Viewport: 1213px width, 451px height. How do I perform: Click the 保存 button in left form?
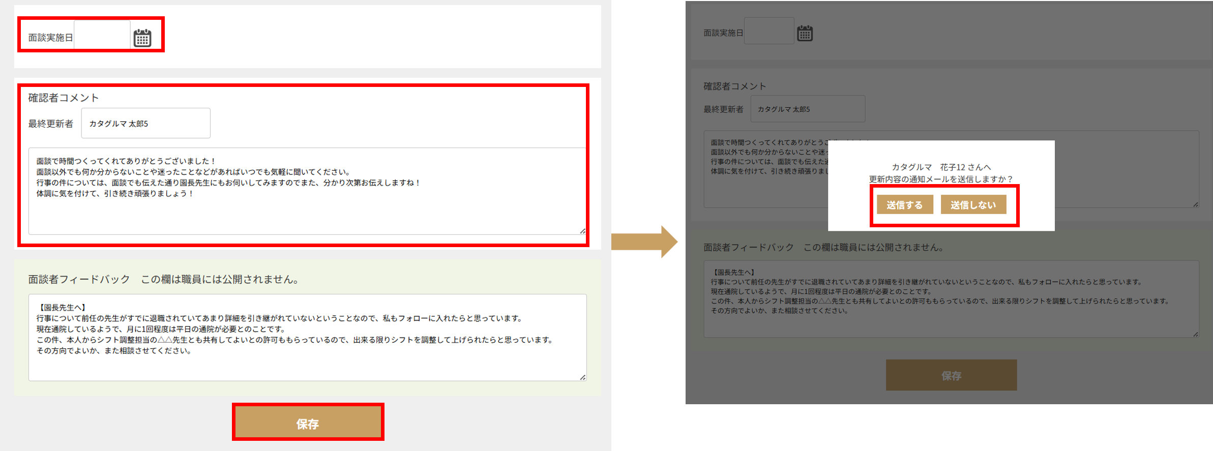(x=308, y=423)
